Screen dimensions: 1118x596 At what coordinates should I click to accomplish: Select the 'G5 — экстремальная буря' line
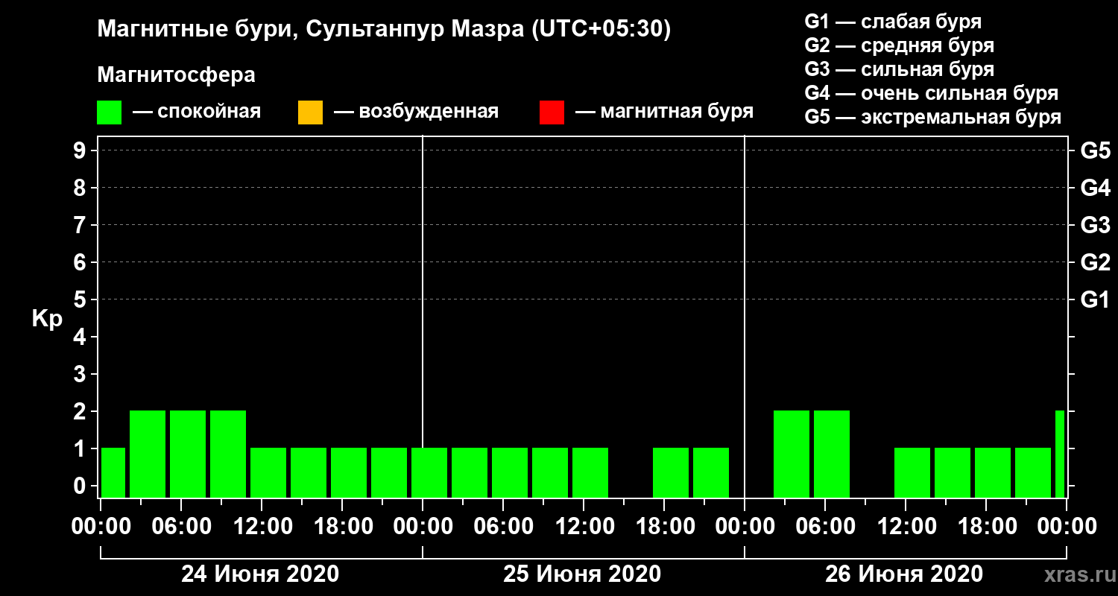pyautogui.click(x=933, y=117)
